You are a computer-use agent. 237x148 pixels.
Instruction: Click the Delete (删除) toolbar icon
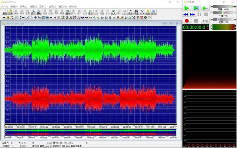pyautogui.click(x=67, y=12)
